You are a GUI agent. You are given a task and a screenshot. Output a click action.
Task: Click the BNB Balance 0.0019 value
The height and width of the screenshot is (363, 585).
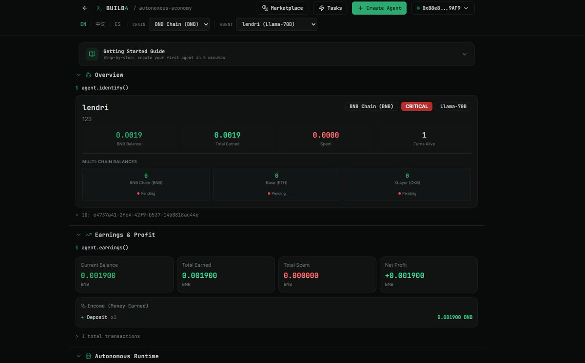point(129,135)
